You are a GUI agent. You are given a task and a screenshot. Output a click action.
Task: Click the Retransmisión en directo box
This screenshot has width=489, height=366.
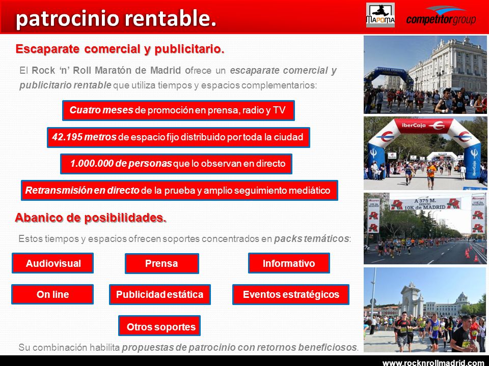(x=179, y=190)
